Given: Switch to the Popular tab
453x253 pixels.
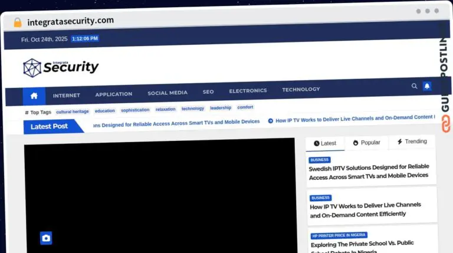Looking at the screenshot, I should coord(367,142).
